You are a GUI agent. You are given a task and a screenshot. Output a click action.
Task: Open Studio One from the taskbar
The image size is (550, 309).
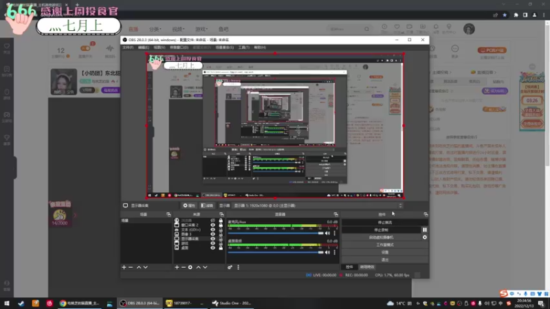[x=232, y=303]
